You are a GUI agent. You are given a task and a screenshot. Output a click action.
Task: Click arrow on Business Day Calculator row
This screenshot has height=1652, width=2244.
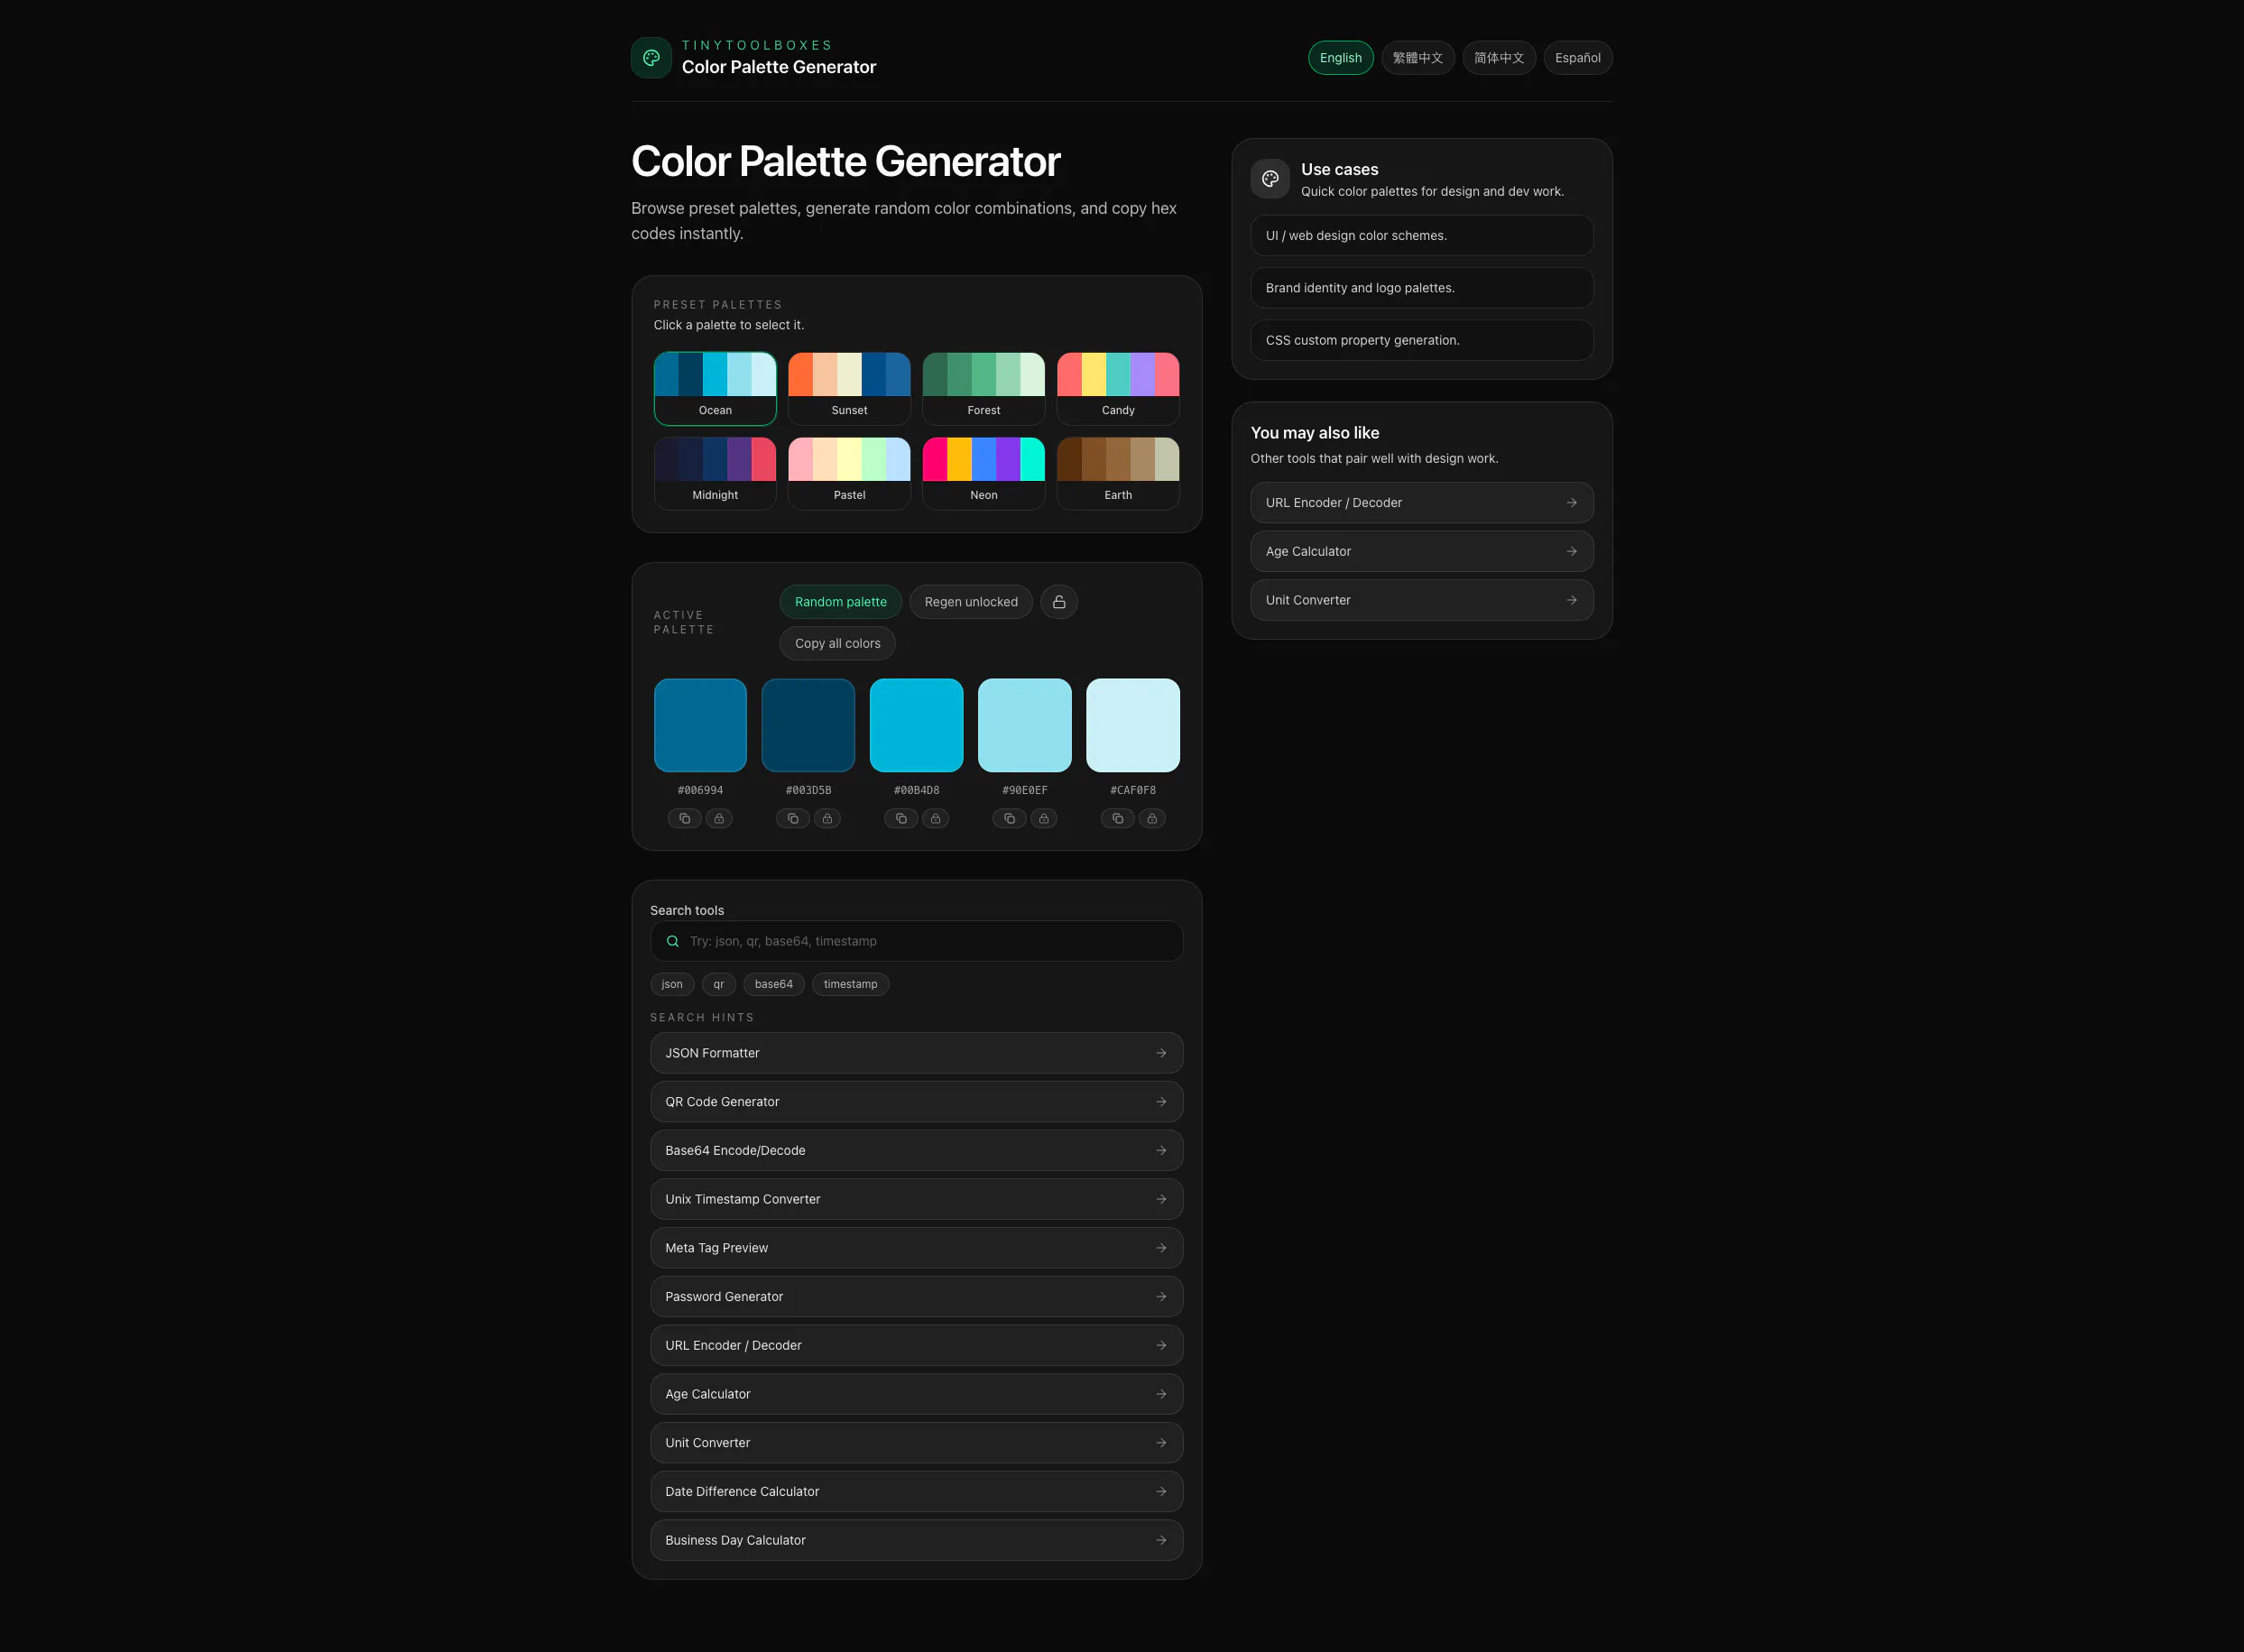(1161, 1540)
